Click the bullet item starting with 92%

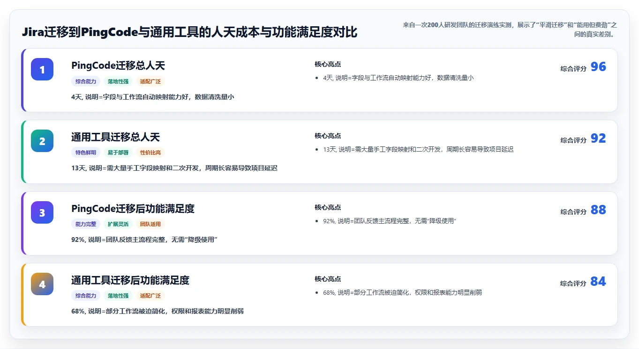click(x=390, y=221)
